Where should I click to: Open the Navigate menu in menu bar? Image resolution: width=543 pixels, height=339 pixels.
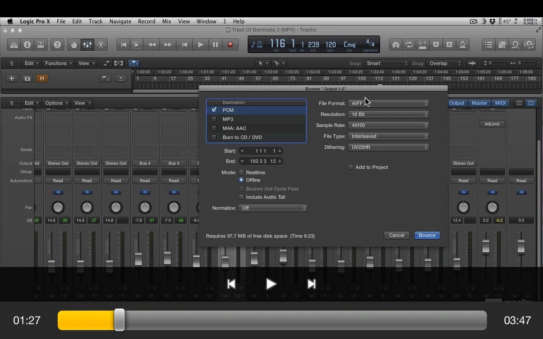[x=120, y=21]
